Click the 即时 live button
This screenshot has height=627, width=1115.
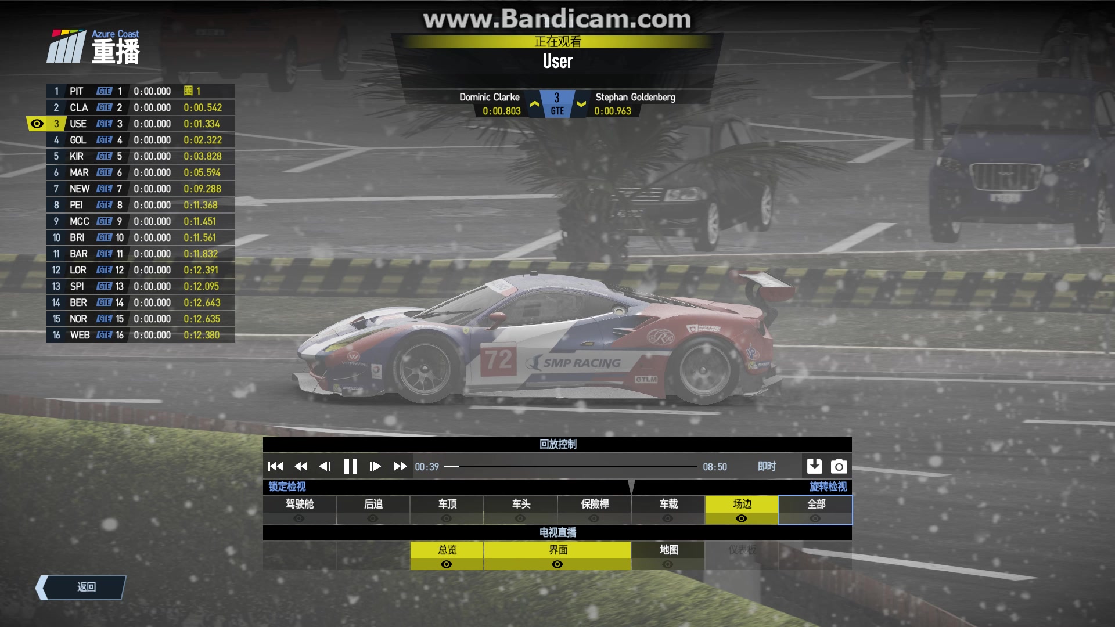click(x=767, y=466)
